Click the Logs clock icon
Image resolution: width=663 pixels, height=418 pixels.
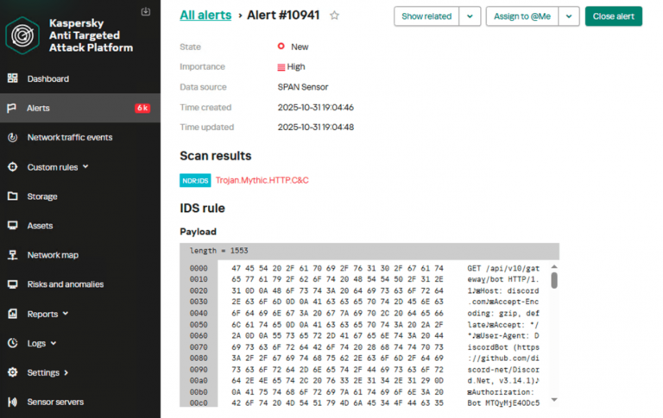pos(13,343)
